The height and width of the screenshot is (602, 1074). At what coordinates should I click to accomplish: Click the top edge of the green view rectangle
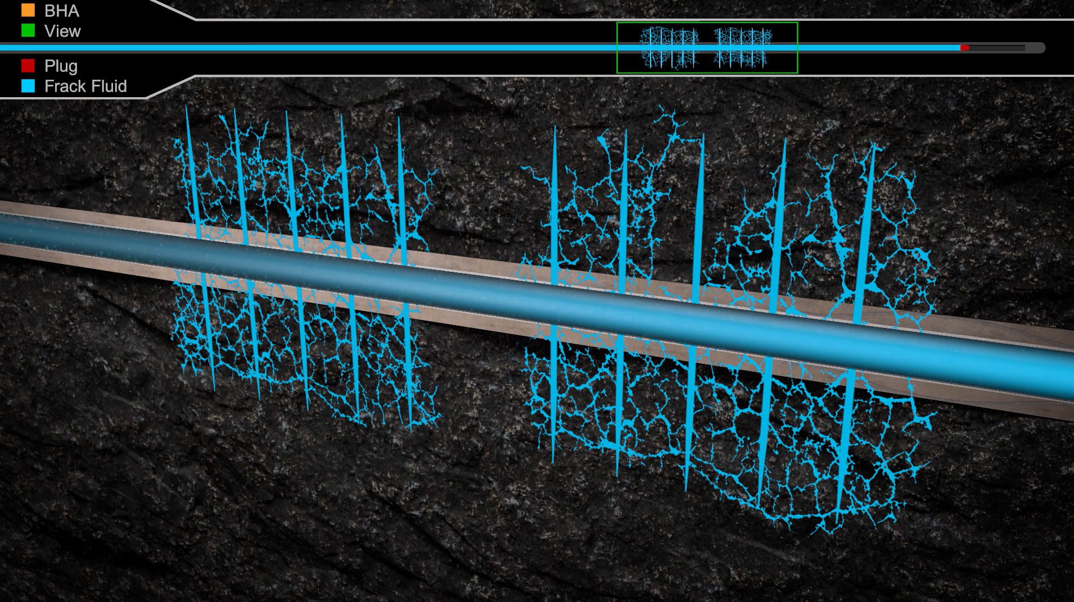coord(707,23)
